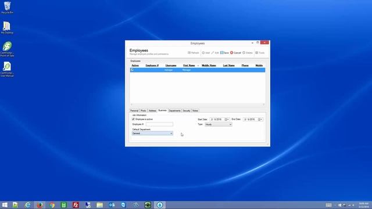The height and width of the screenshot is (209, 372).
Task: Open the TeamViewer taskbar icon
Action: tap(123, 205)
